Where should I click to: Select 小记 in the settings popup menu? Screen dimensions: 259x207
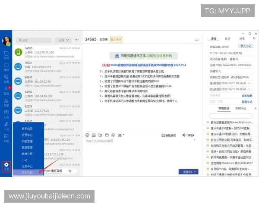(x=25, y=160)
